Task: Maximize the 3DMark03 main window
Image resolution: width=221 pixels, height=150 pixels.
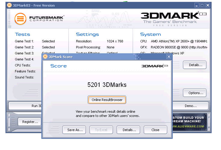Action: click(202, 5)
